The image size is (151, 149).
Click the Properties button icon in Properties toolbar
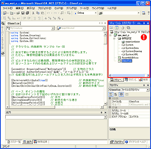[121, 94]
